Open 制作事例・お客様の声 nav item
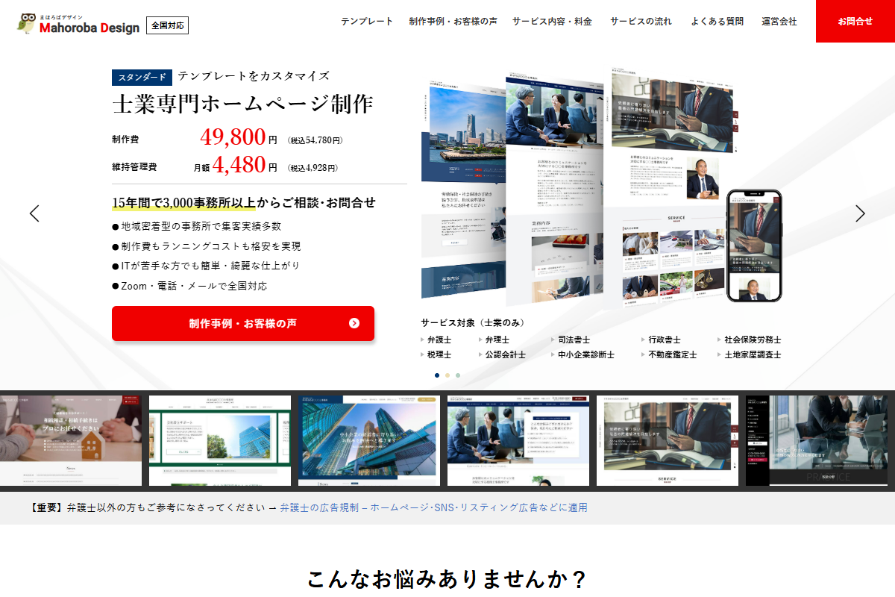This screenshot has height=597, width=895. point(453,22)
